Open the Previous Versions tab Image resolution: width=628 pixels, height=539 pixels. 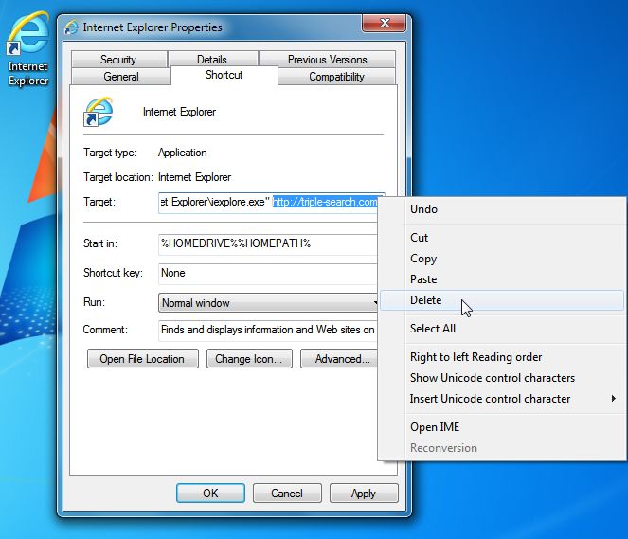327,60
